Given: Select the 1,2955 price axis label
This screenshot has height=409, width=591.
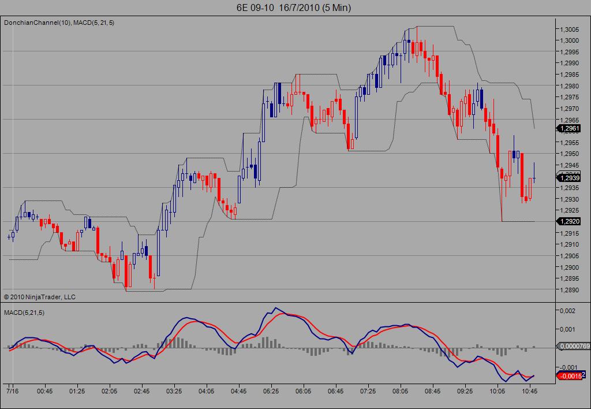Looking at the screenshot, I should tap(569, 143).
